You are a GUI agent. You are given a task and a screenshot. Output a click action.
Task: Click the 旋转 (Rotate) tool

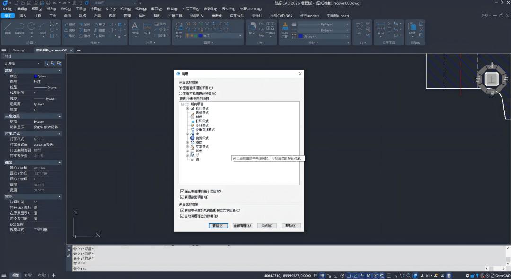[x=85, y=36]
